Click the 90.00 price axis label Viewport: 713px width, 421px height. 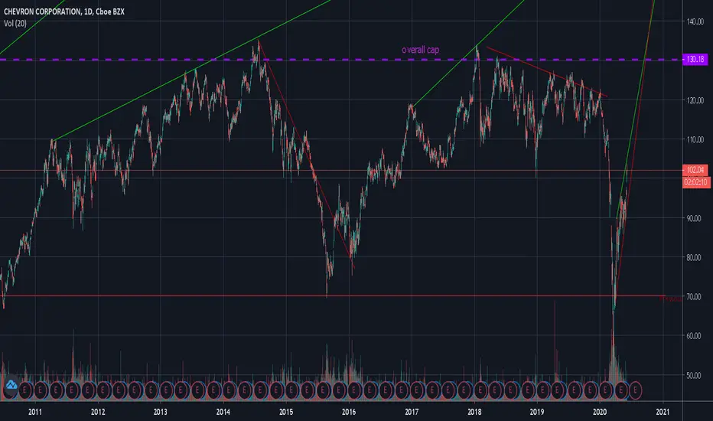tap(694, 218)
